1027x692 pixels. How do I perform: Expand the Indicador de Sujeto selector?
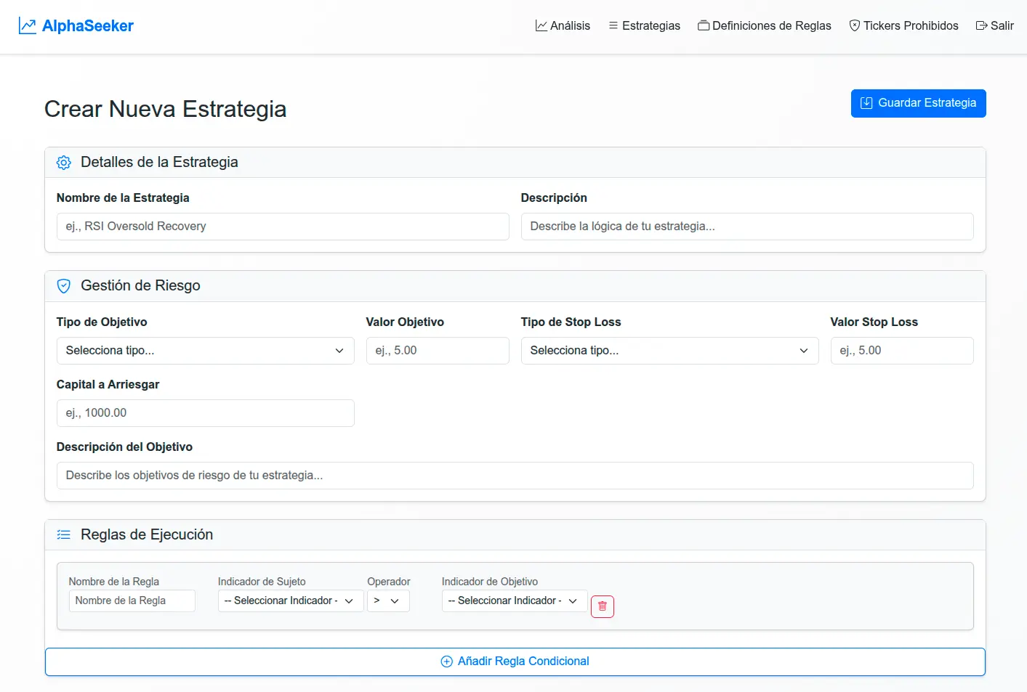(x=291, y=601)
